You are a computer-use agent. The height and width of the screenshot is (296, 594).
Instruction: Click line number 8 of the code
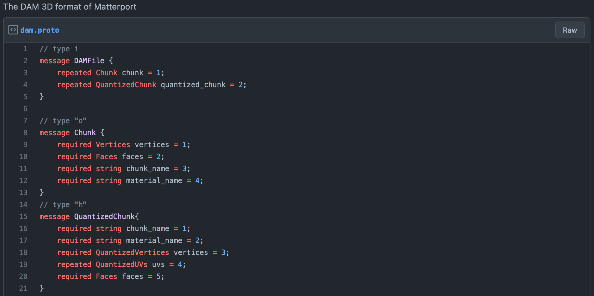[x=25, y=133]
